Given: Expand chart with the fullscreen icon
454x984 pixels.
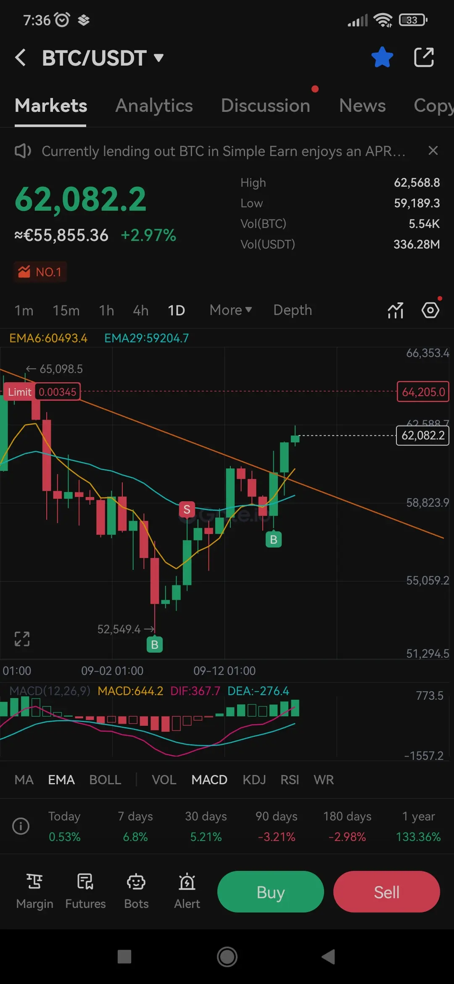Looking at the screenshot, I should [22, 639].
